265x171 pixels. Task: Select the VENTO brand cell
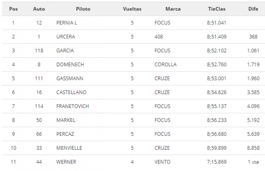pos(162,162)
